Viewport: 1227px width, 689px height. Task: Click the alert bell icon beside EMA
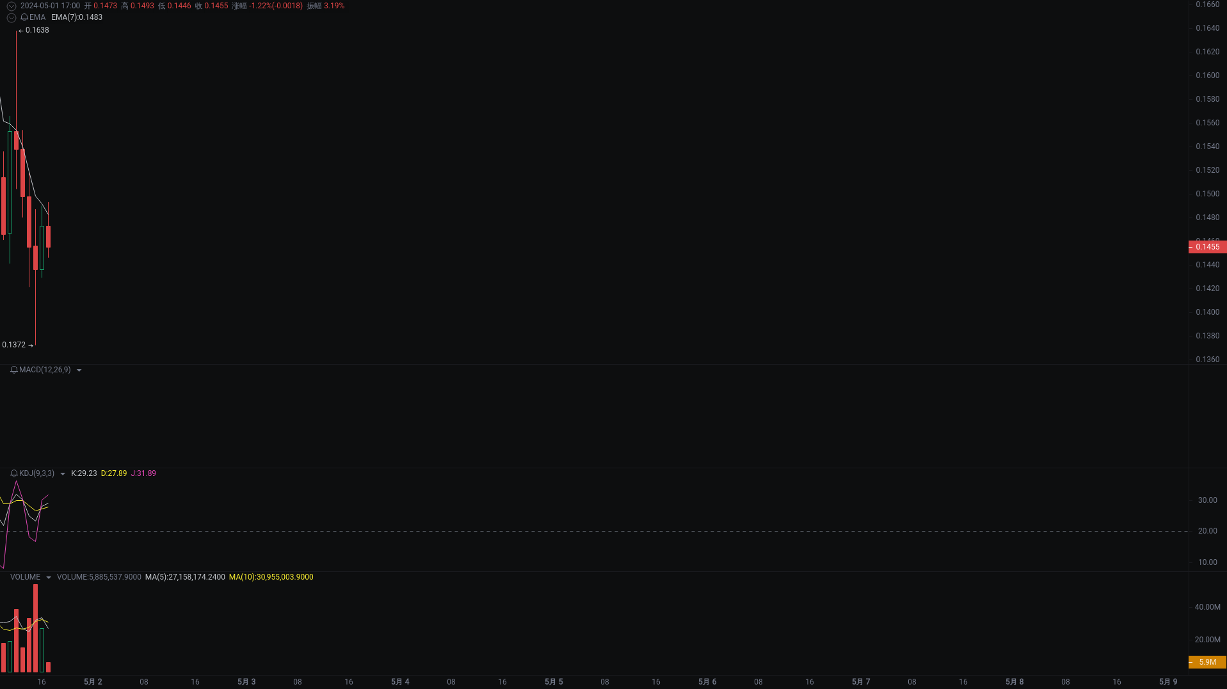click(x=24, y=17)
